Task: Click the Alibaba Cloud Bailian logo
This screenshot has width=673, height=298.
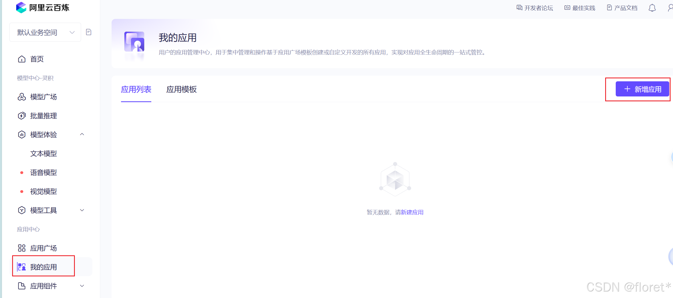Action: point(43,8)
